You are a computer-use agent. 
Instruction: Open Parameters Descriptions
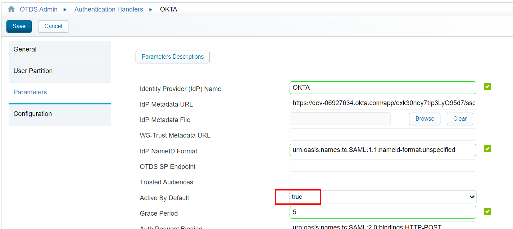(172, 57)
